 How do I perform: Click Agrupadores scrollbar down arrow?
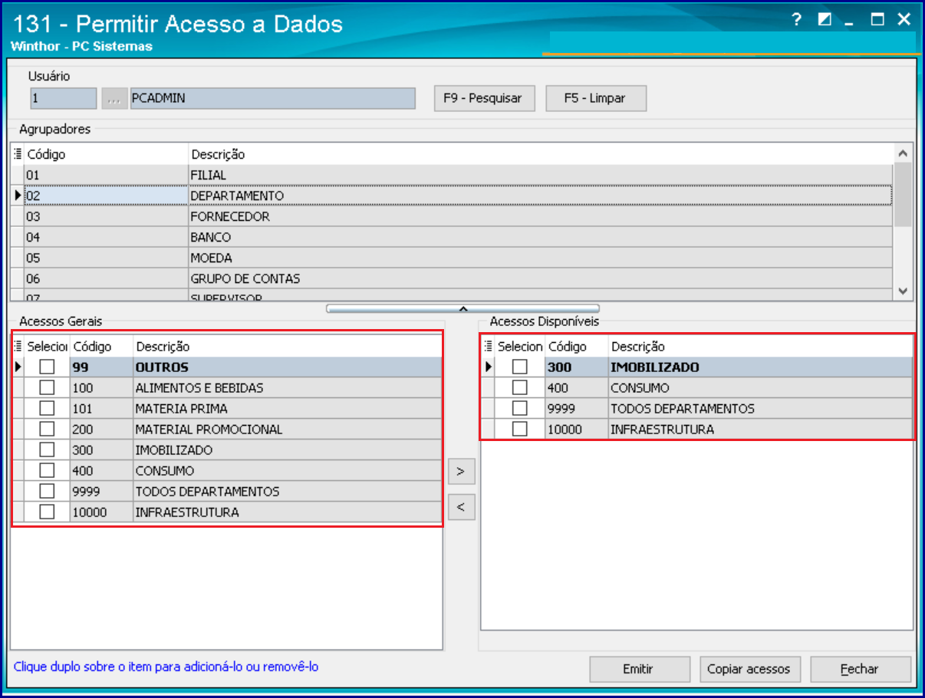click(x=903, y=291)
